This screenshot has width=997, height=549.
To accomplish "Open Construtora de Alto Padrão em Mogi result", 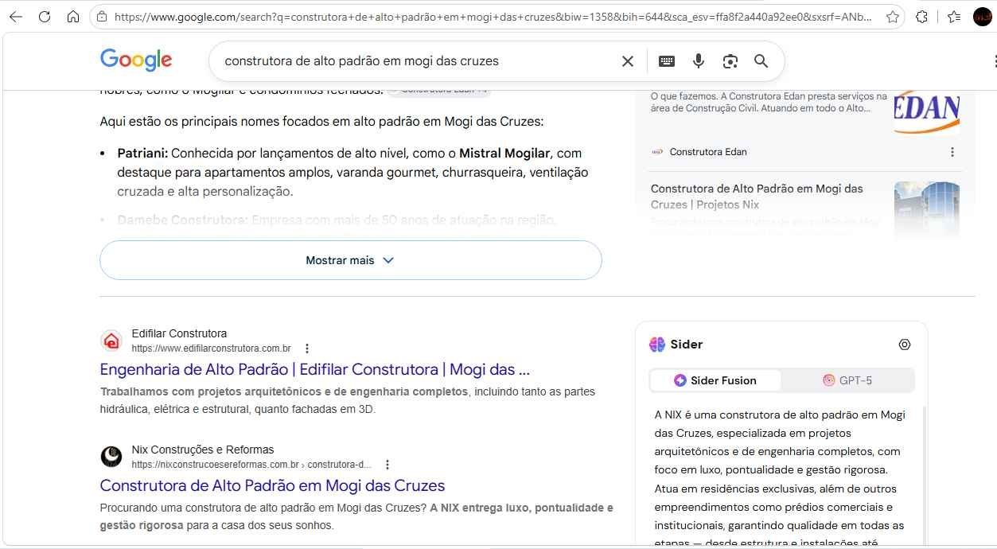I will click(272, 485).
